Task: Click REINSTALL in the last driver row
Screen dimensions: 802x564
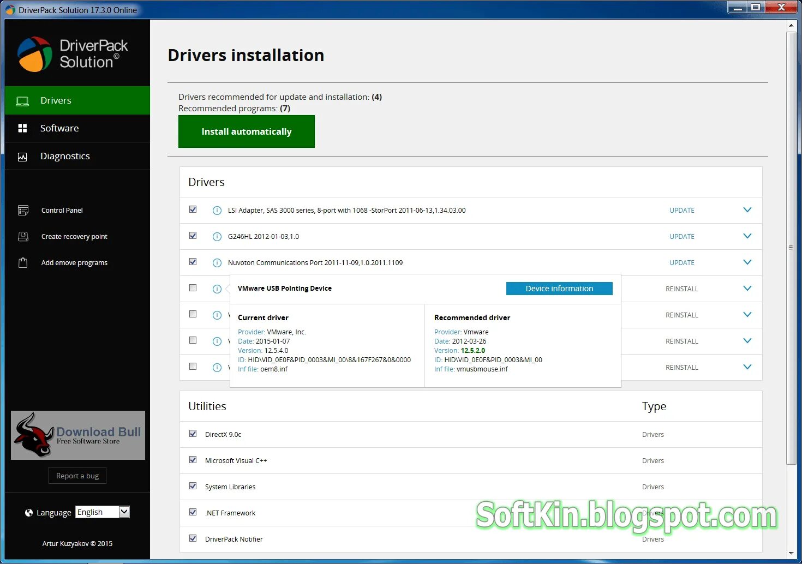Action: pos(682,368)
